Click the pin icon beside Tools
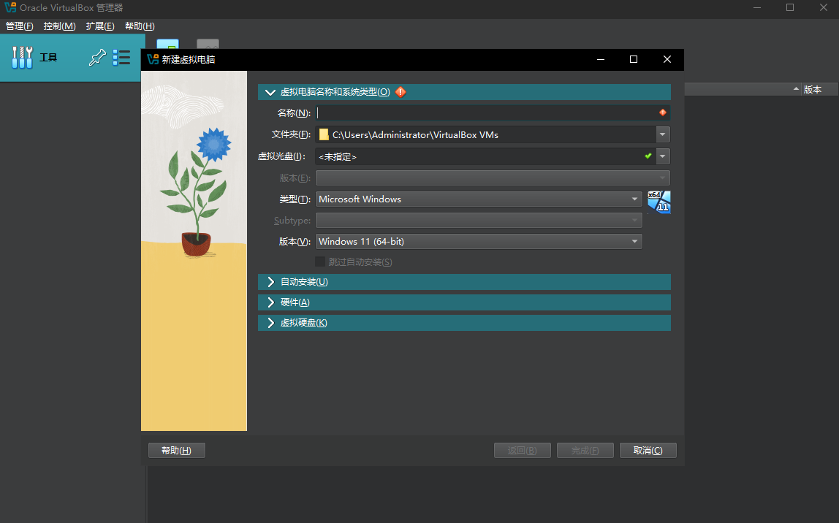The height and width of the screenshot is (523, 839). tap(97, 57)
